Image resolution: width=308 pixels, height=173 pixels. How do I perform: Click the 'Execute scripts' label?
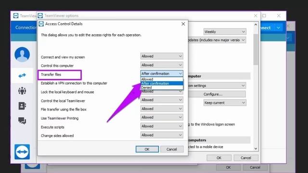(x=52, y=127)
